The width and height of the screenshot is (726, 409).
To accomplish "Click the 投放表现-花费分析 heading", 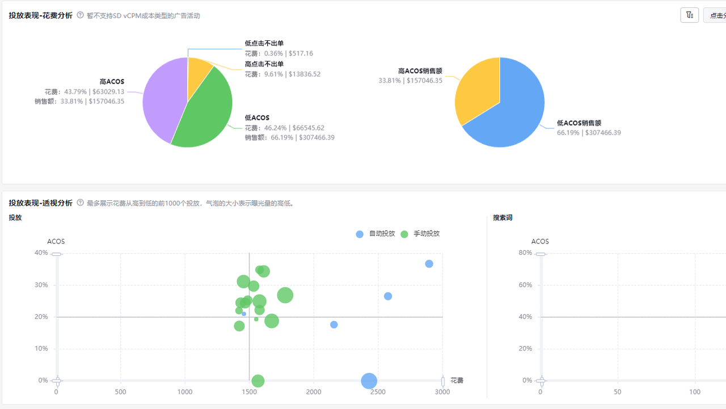I will click(41, 16).
